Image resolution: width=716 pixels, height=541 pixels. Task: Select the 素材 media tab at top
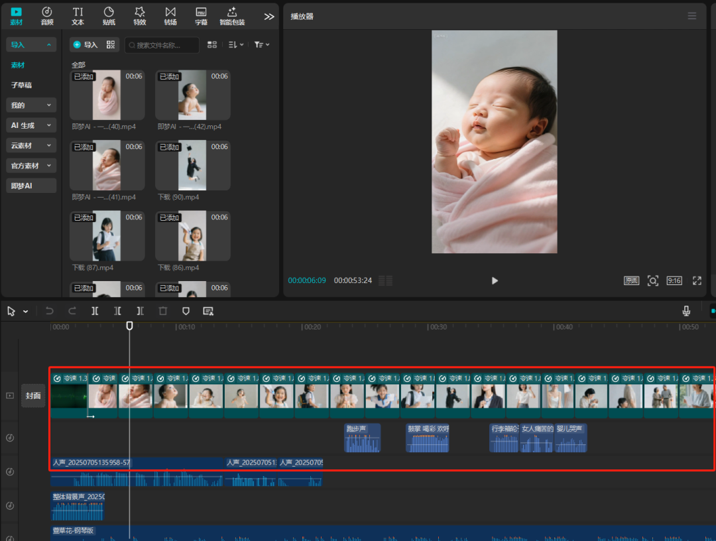tap(17, 16)
